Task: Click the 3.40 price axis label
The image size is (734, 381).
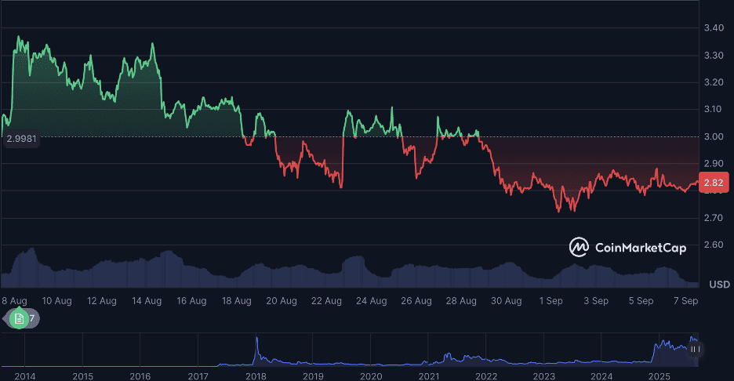Action: coord(714,28)
